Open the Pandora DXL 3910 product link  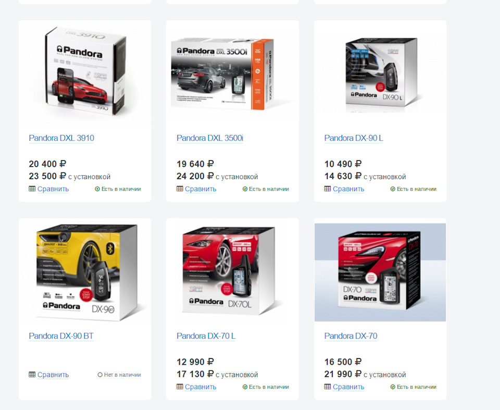[61, 138]
